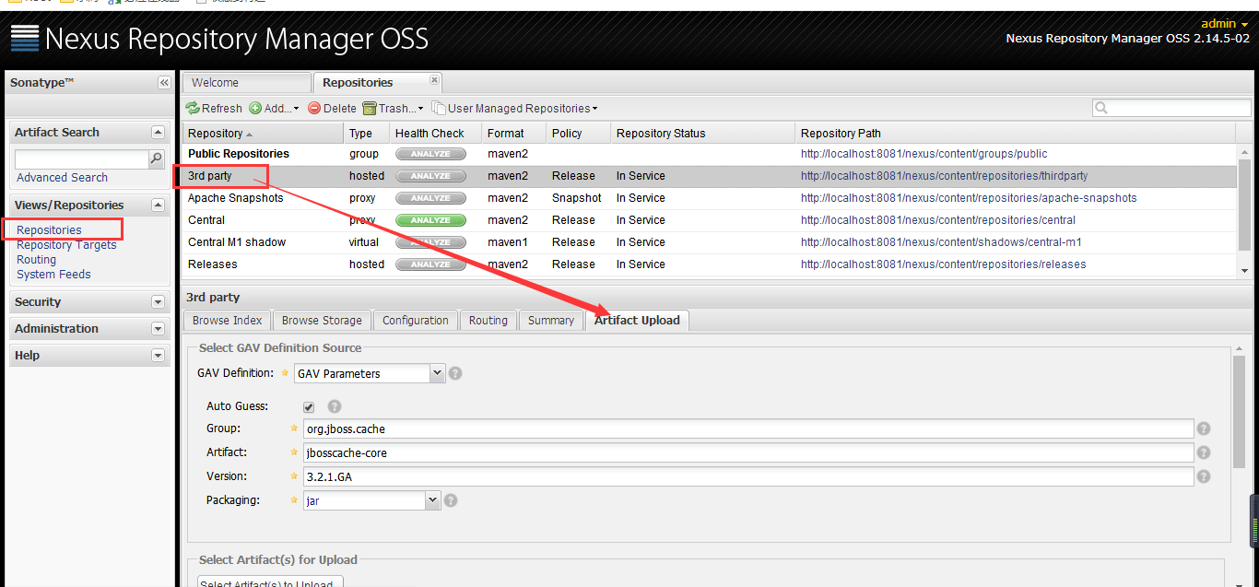
Task: Open the central repository path link
Action: [938, 220]
